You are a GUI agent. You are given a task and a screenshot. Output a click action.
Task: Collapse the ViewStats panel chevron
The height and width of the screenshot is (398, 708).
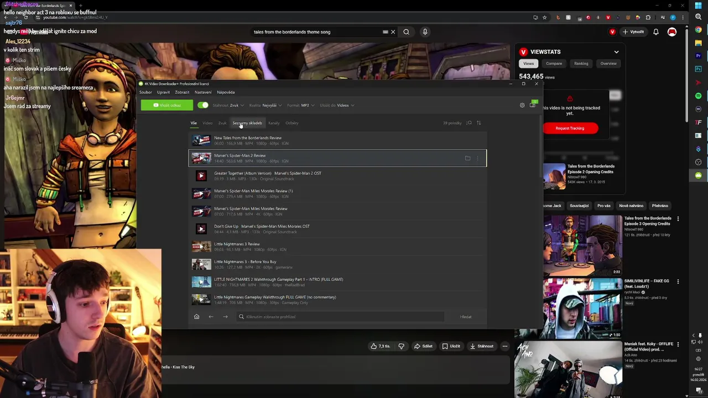coord(616,52)
